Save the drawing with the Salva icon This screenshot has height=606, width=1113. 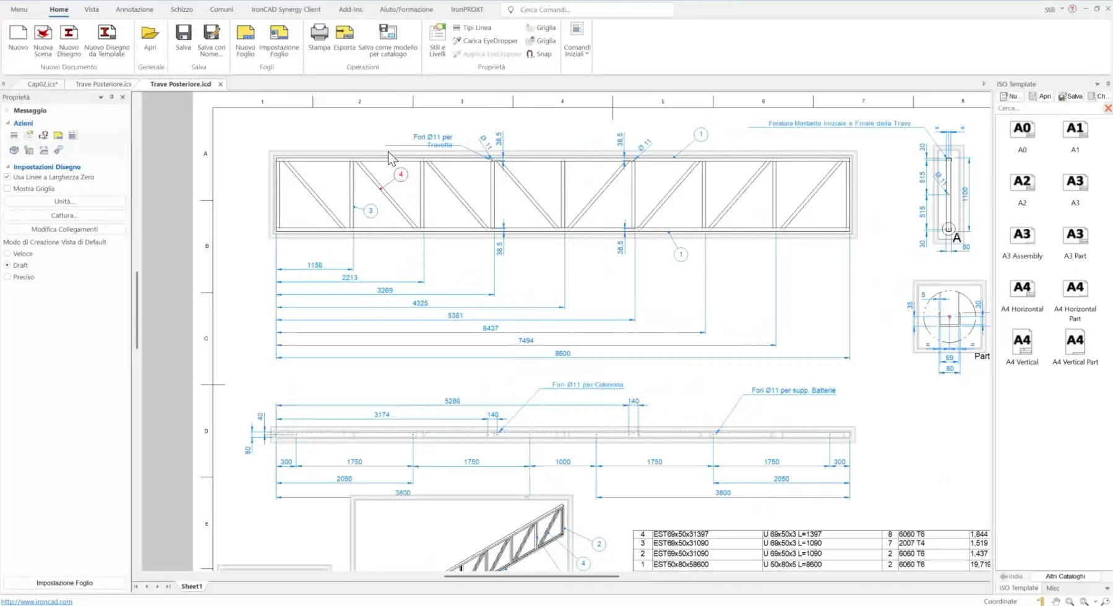183,34
